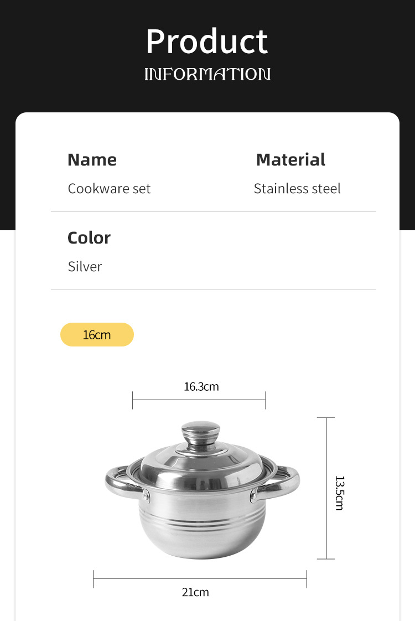Click the Product heading text

[x=207, y=41]
